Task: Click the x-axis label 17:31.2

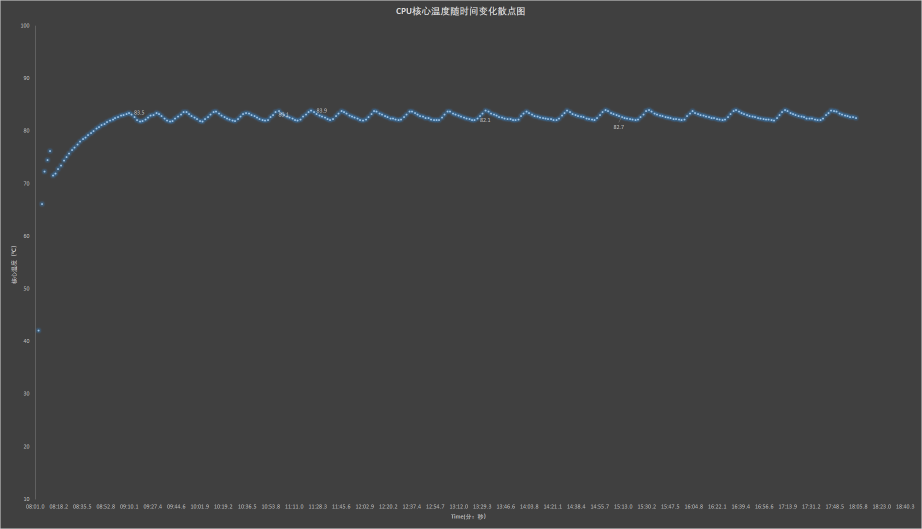Action: pyautogui.click(x=811, y=506)
